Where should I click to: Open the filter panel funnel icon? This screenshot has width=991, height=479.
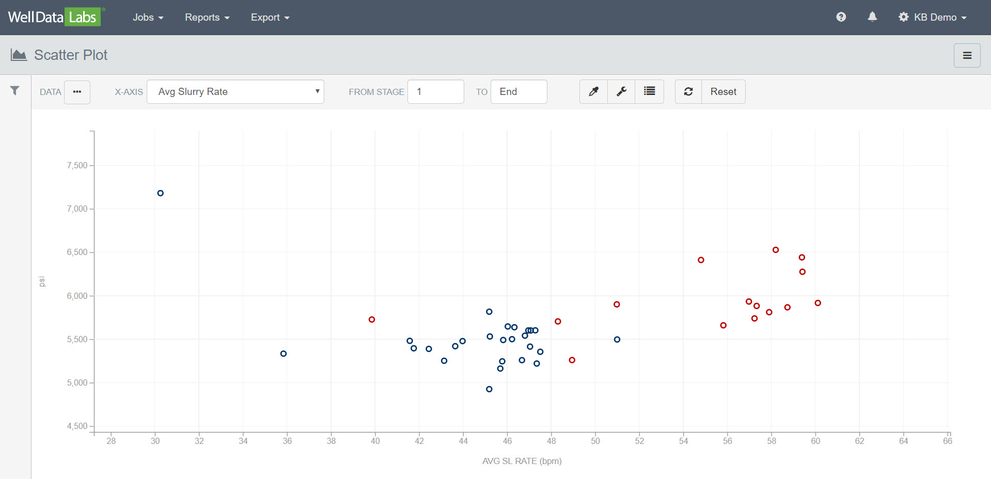pyautogui.click(x=15, y=91)
